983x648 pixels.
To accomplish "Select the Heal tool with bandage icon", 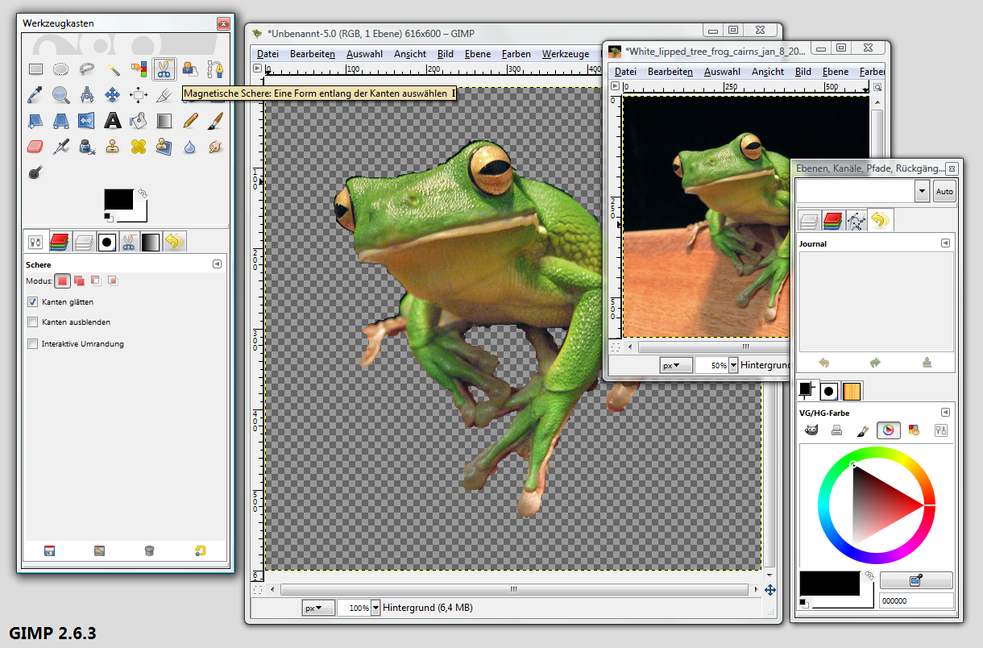I will tap(139, 147).
